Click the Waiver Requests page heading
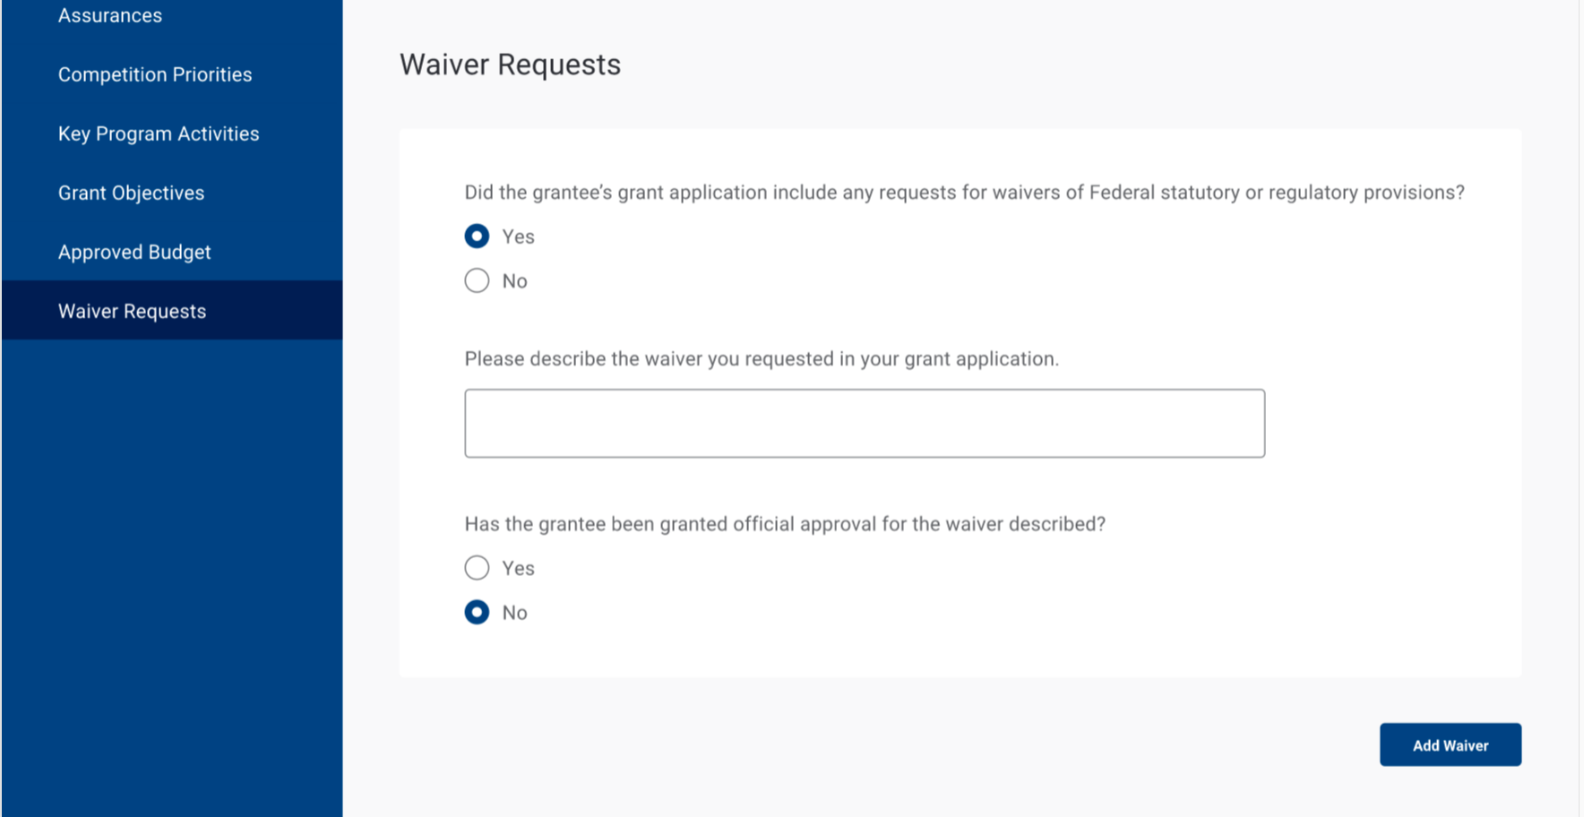The height and width of the screenshot is (817, 1584). pyautogui.click(x=510, y=65)
